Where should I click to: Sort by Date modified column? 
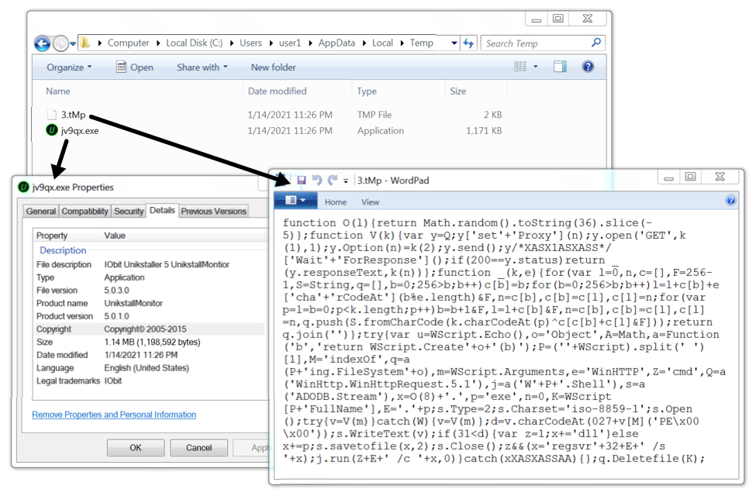(x=278, y=91)
